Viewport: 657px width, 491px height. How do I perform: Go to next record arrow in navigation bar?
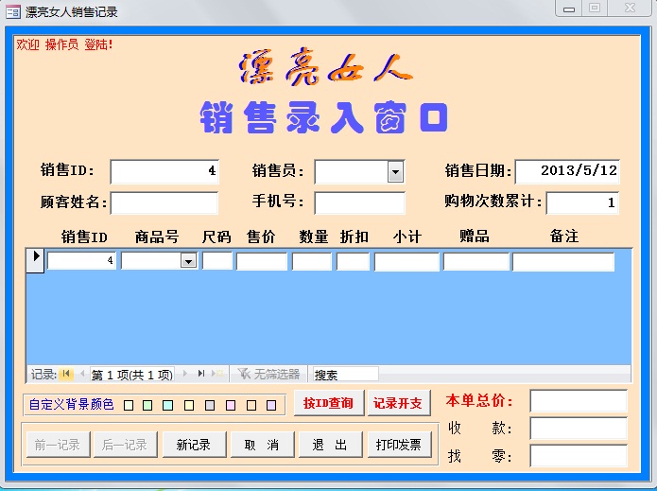tap(184, 373)
